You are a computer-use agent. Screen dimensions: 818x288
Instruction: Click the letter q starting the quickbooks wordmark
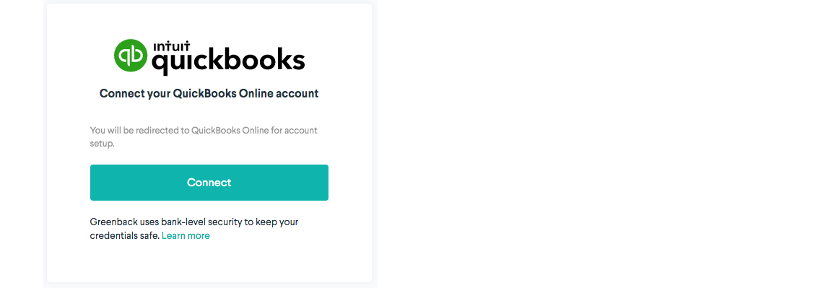coord(160,66)
